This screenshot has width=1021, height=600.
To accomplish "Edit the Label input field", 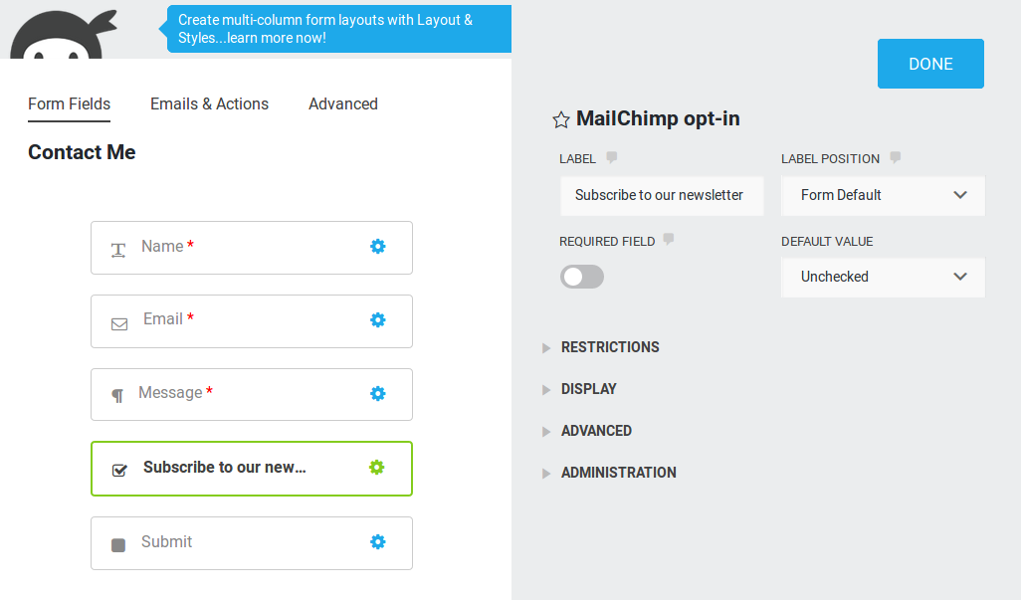I will [x=662, y=195].
